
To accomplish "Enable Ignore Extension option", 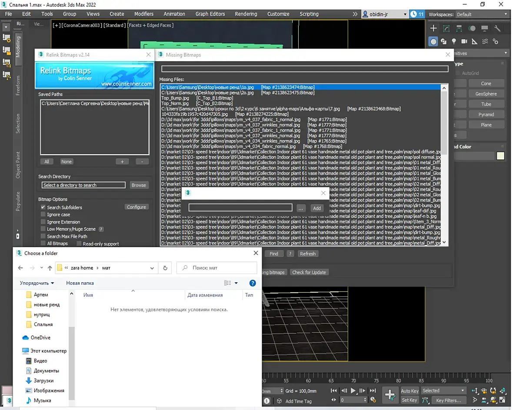I will click(43, 222).
